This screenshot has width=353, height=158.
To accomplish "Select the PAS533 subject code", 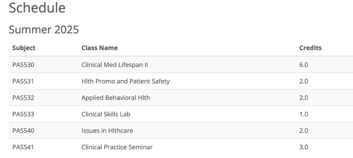I will (x=23, y=115).
